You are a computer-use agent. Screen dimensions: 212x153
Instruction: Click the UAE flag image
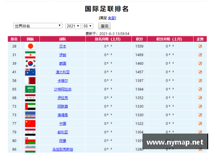pos(30,107)
